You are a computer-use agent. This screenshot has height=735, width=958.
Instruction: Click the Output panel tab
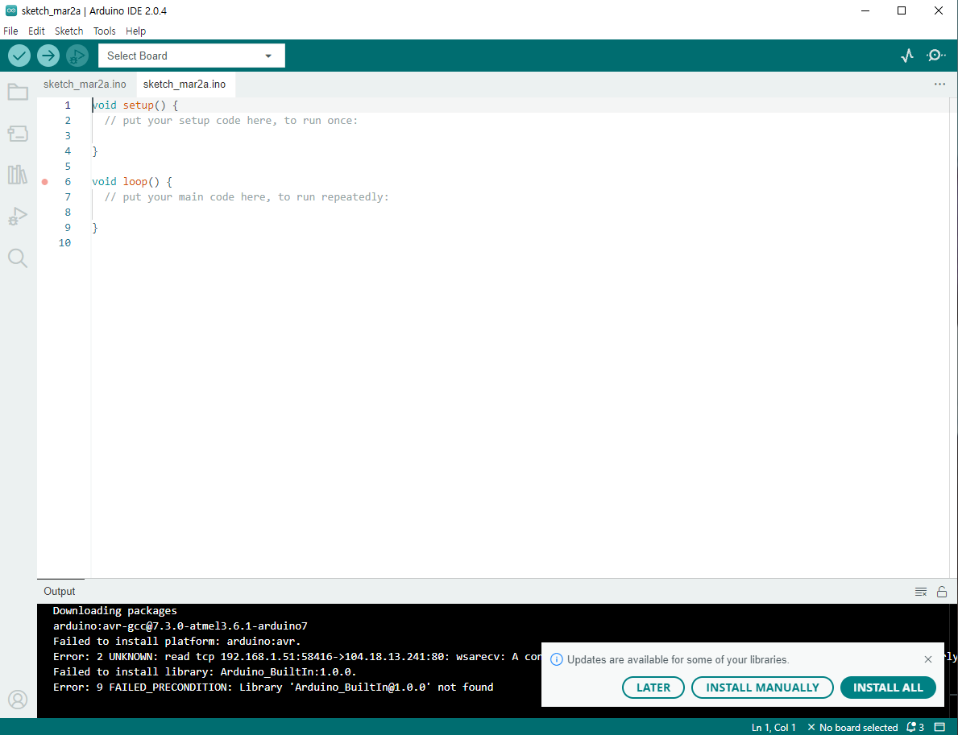60,592
